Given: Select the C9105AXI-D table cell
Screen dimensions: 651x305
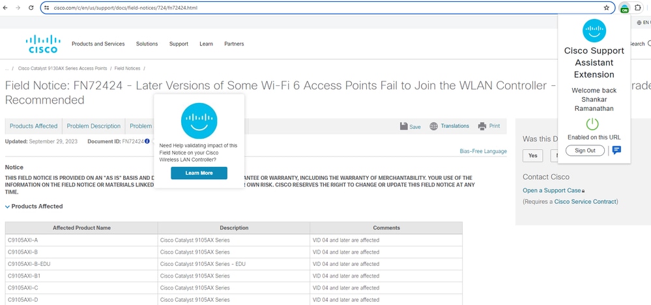Looking at the screenshot, I should (82, 300).
